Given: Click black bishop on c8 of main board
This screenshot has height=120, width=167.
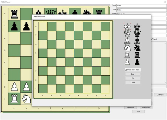Looking at the screenshot, I should 38,11.
